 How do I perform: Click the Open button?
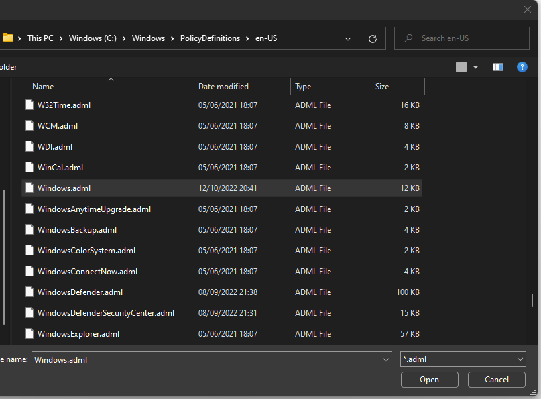click(x=429, y=380)
